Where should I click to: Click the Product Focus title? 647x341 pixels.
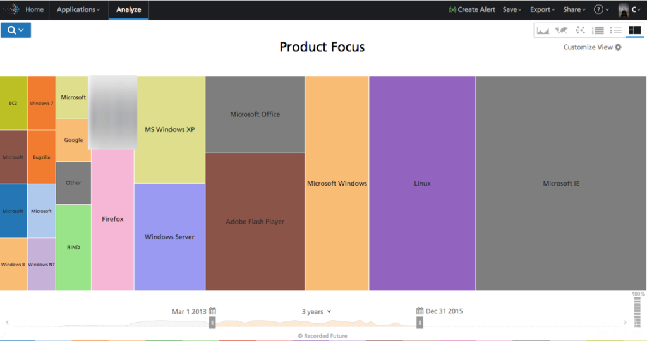[322, 47]
